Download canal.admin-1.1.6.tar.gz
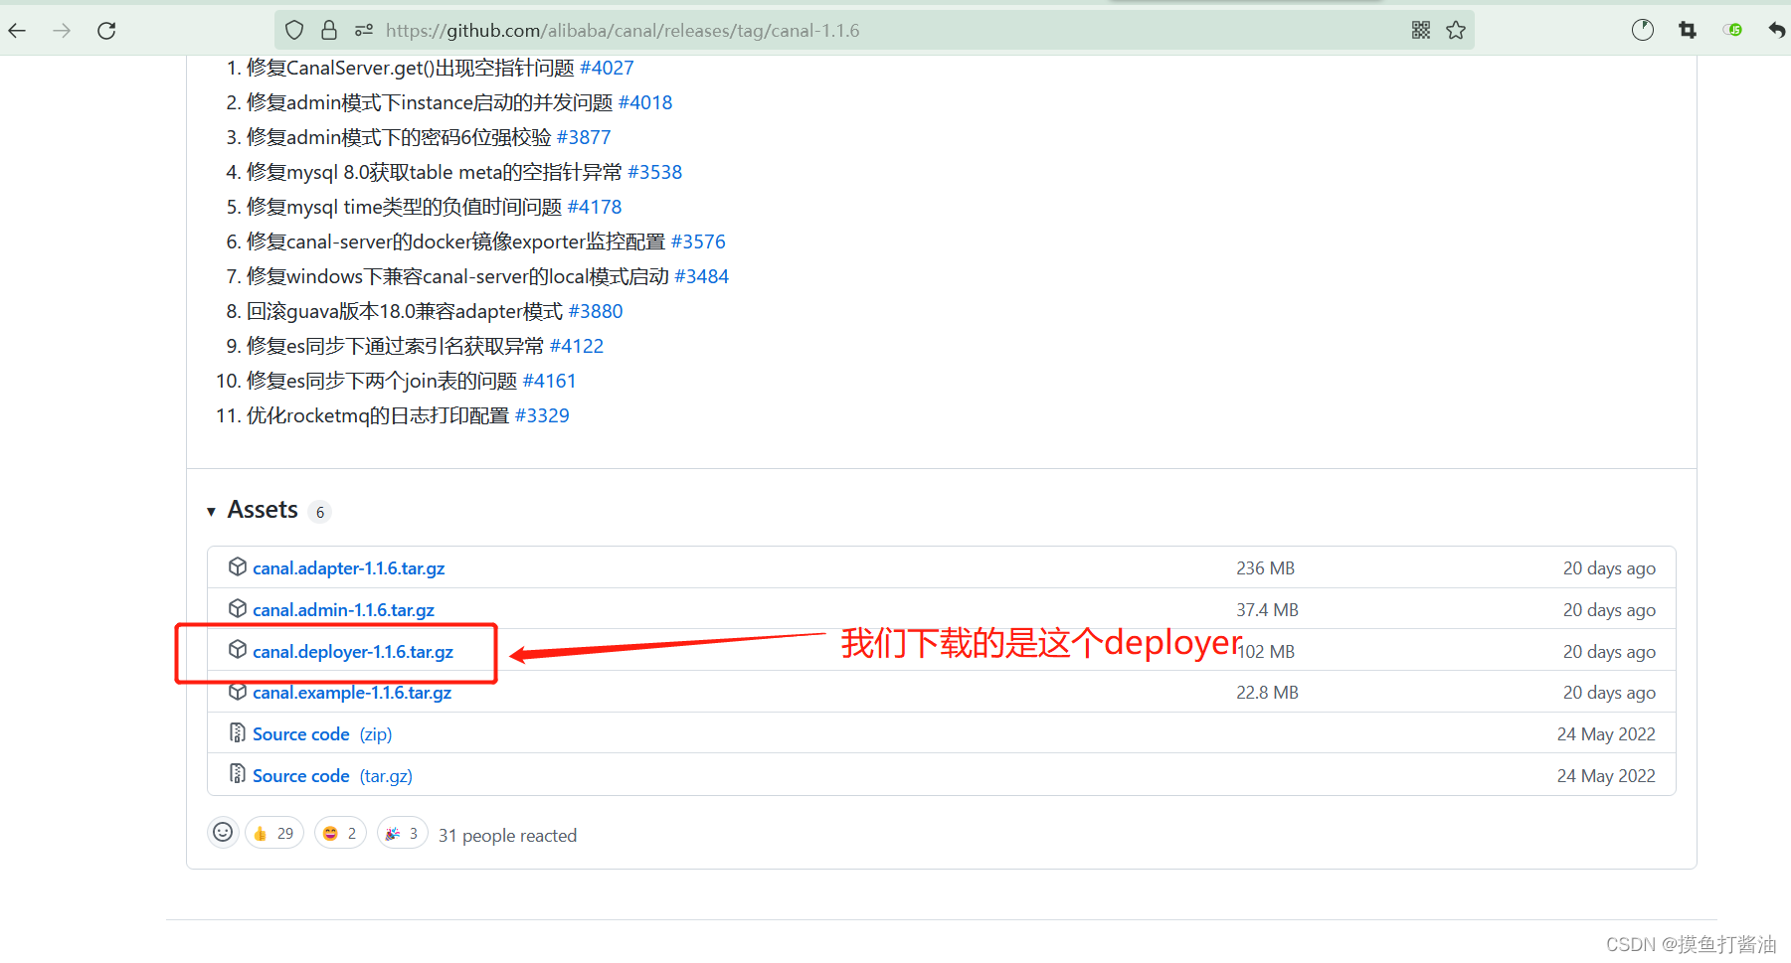 point(343,610)
